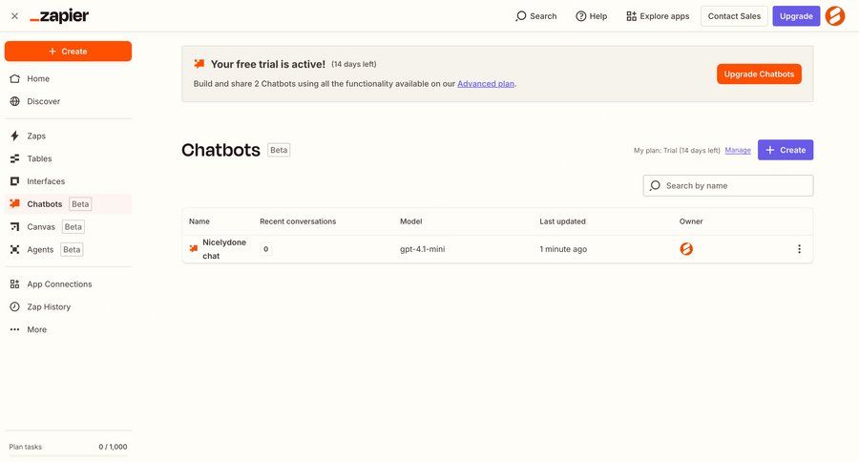The width and height of the screenshot is (859, 462).
Task: Click the Home house icon
Action: tap(14, 78)
